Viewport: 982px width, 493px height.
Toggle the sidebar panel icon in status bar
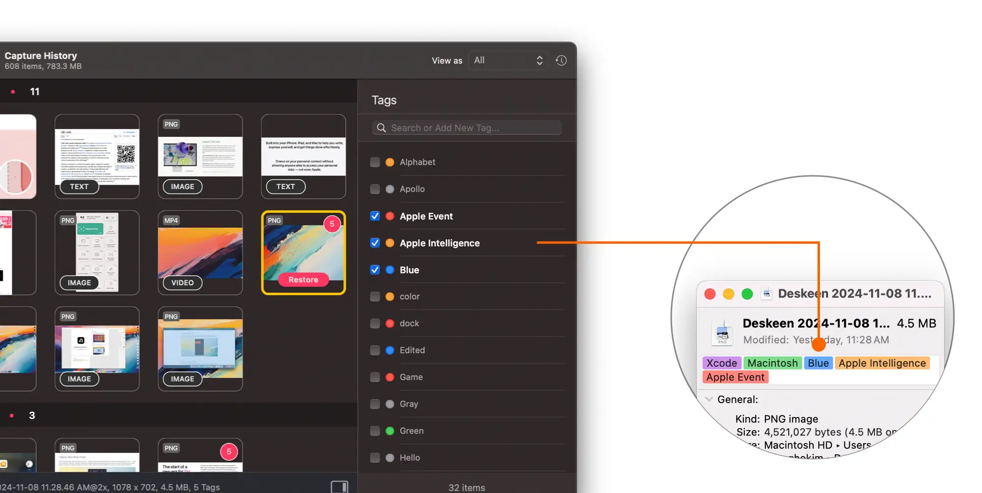(339, 487)
